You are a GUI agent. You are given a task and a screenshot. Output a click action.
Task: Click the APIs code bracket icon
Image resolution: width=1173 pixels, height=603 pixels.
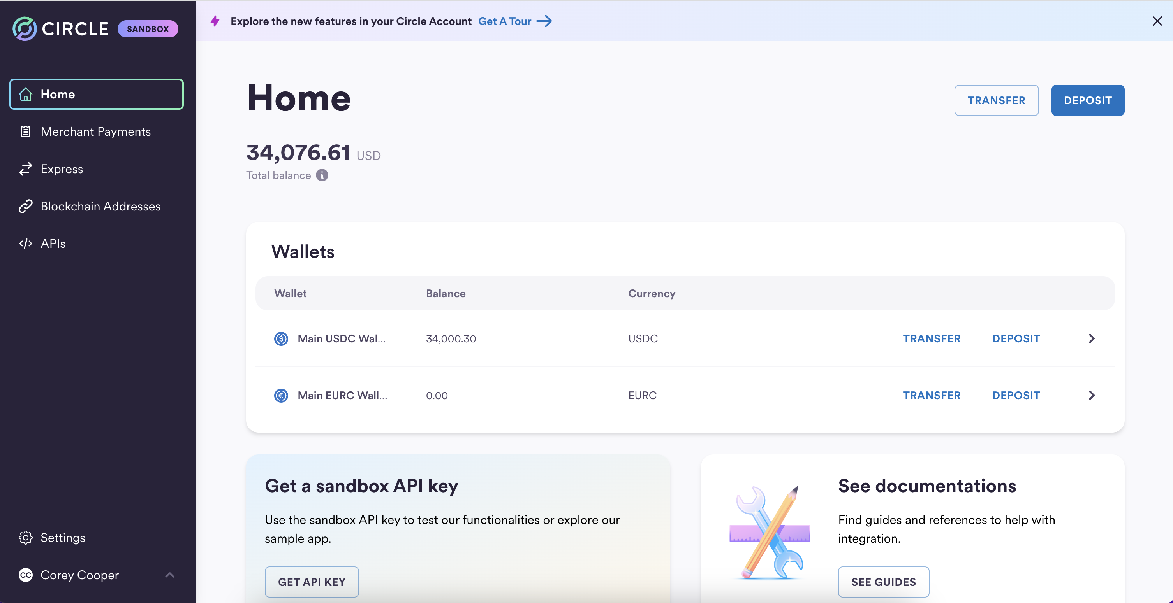pyautogui.click(x=25, y=243)
